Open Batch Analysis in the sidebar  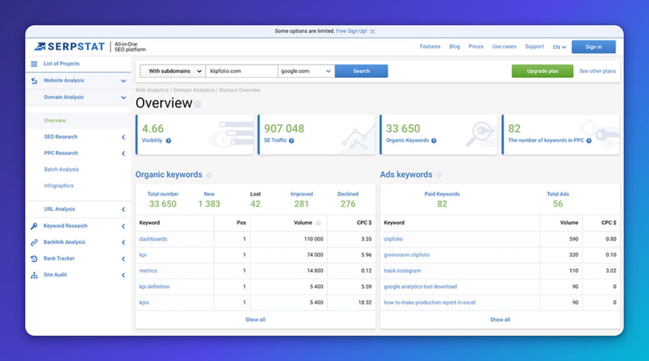pyautogui.click(x=61, y=169)
